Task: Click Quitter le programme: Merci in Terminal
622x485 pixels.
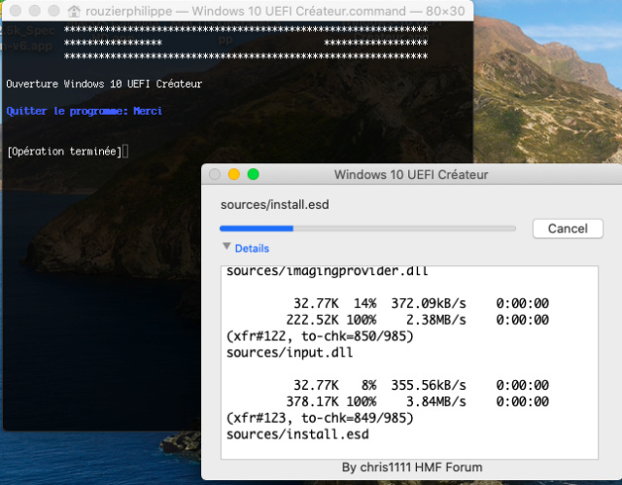Action: pyautogui.click(x=85, y=111)
